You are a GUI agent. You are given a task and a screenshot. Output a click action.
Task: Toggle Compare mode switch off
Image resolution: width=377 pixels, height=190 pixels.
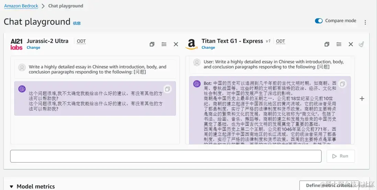[x=319, y=21]
